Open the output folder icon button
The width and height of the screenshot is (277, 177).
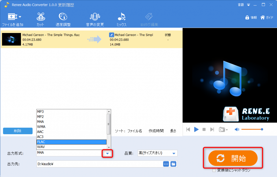click(x=173, y=164)
